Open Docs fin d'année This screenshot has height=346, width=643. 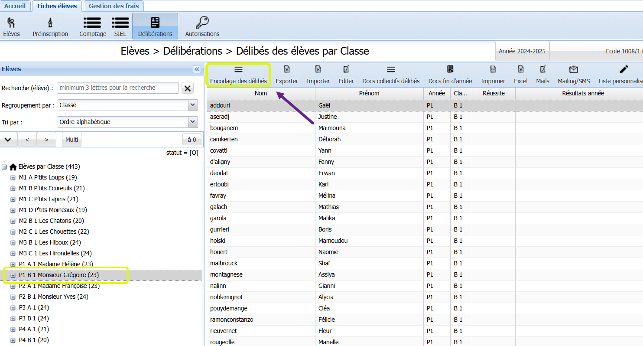pyautogui.click(x=450, y=75)
